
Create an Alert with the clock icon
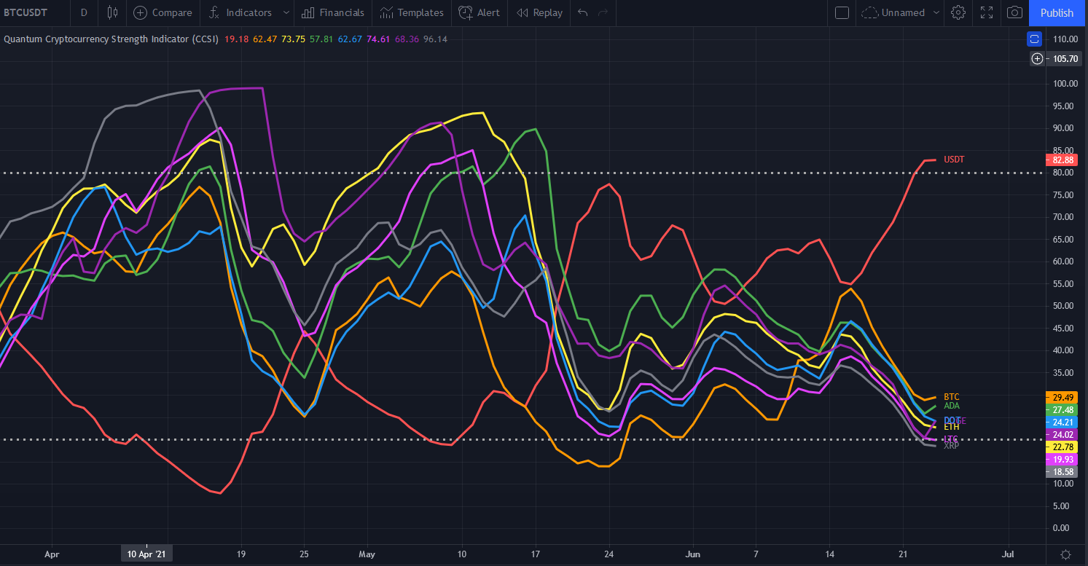pyautogui.click(x=480, y=12)
